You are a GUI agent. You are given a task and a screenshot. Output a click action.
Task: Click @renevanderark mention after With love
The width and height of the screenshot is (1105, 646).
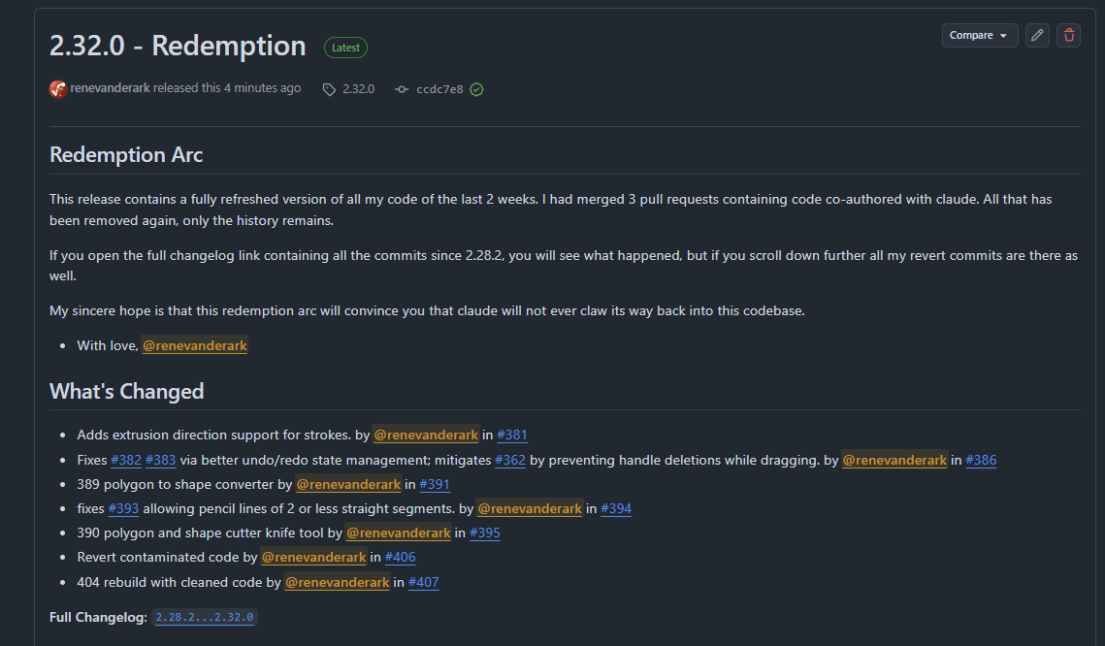[195, 345]
